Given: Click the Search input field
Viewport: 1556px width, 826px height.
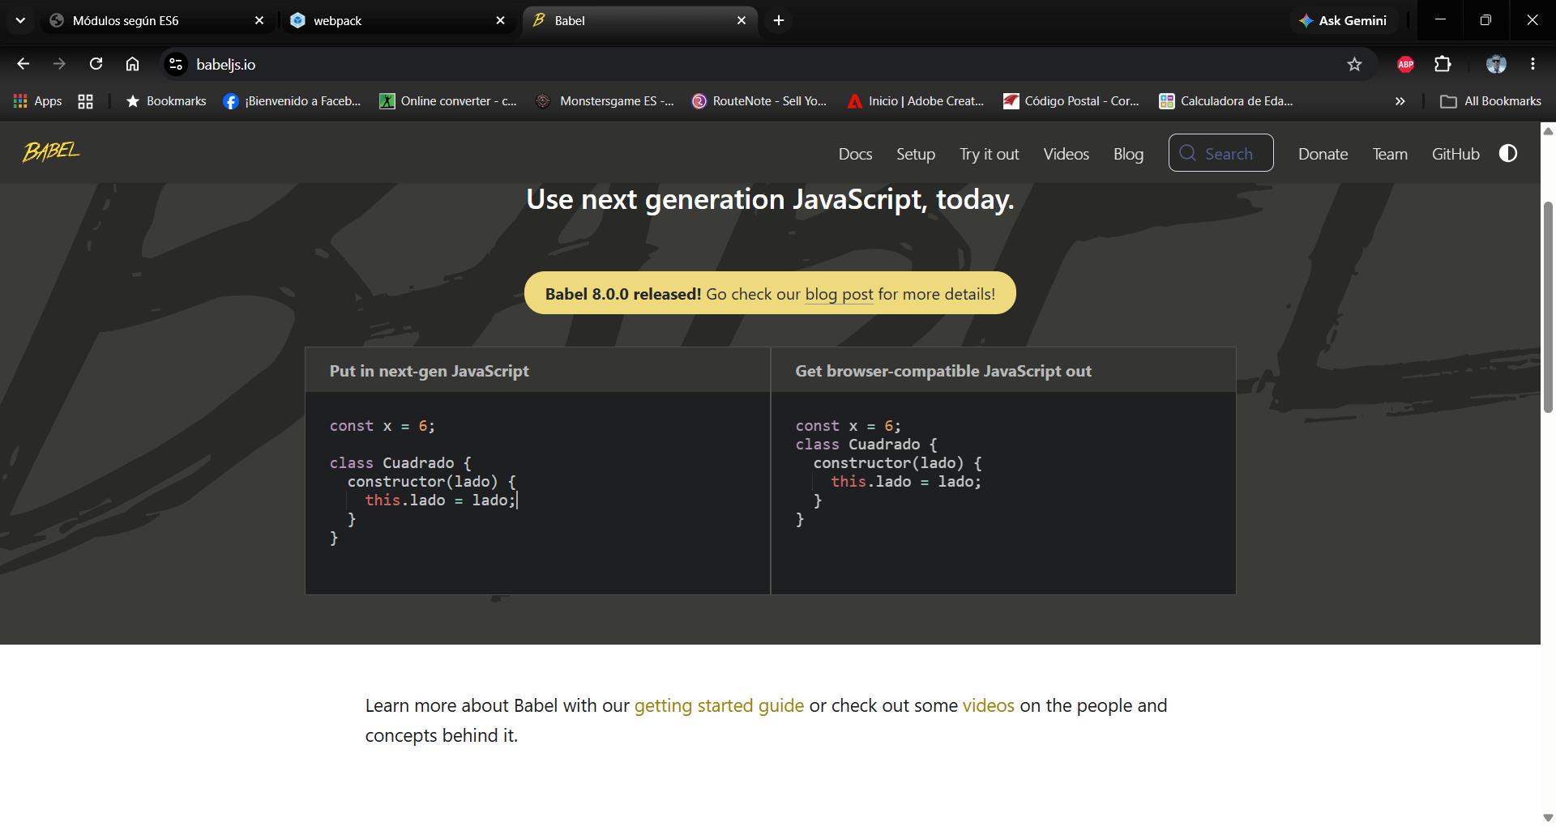Looking at the screenshot, I should point(1221,153).
